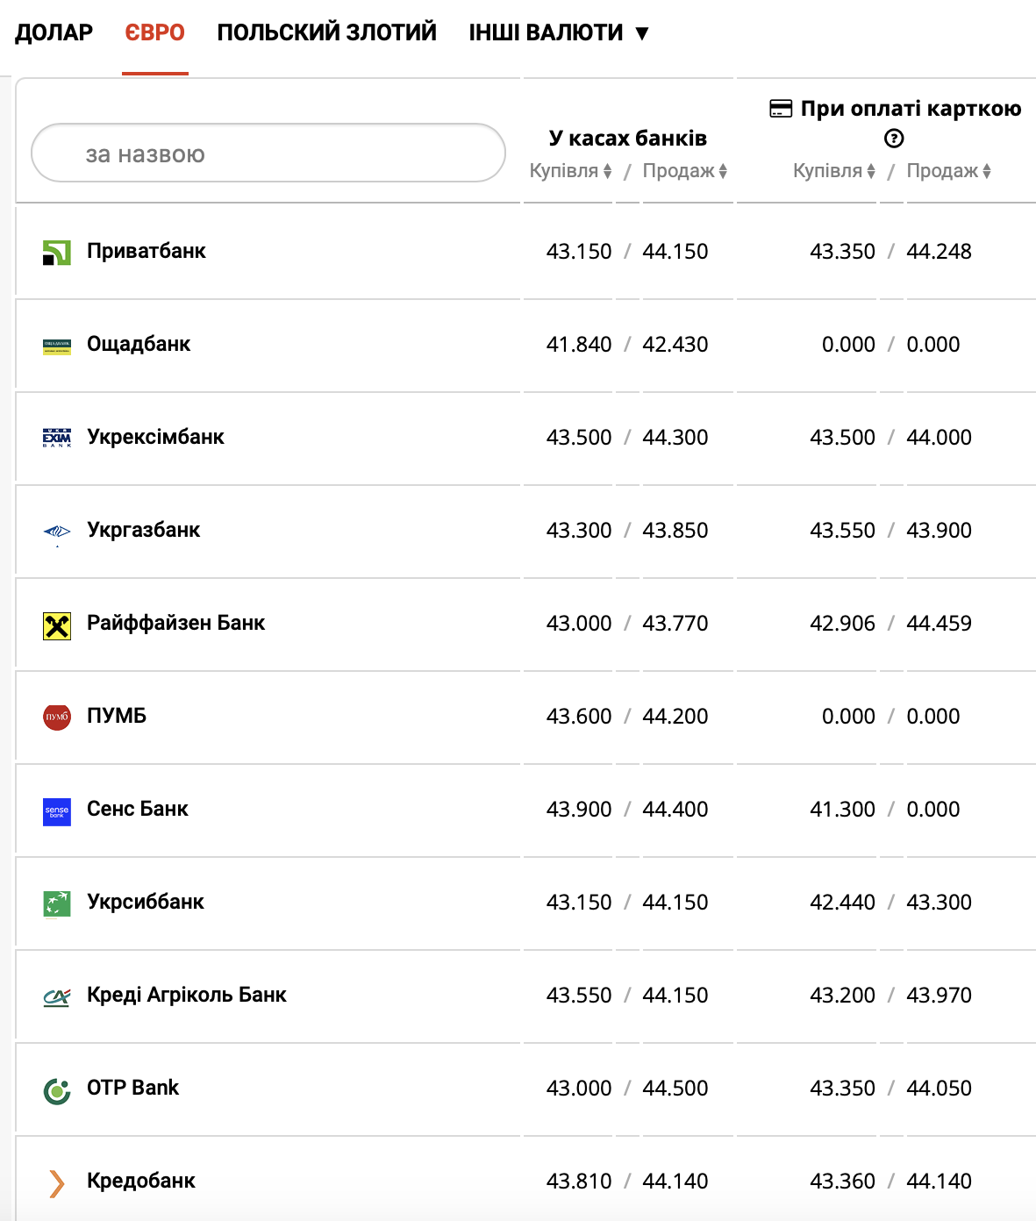Screen dimensions: 1036x1221
Task: Sort bank cash desk Купівля column
Action: tap(571, 171)
